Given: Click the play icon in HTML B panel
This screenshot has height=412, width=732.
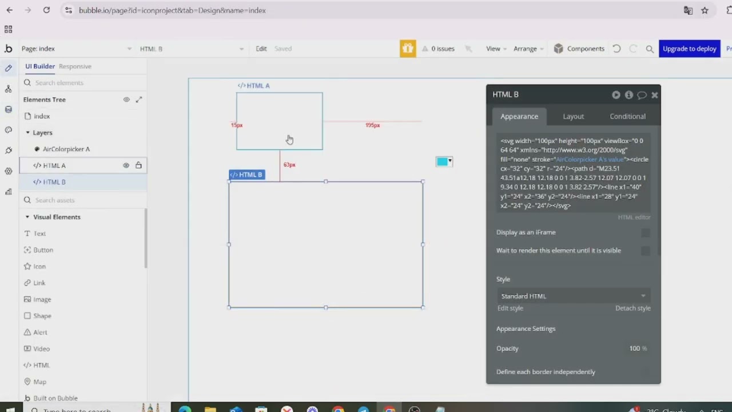Looking at the screenshot, I should tap(616, 95).
